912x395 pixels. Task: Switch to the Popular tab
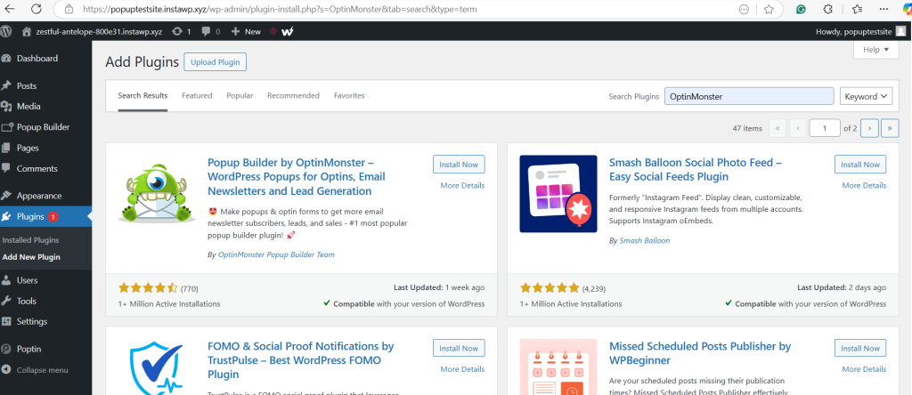[240, 96]
